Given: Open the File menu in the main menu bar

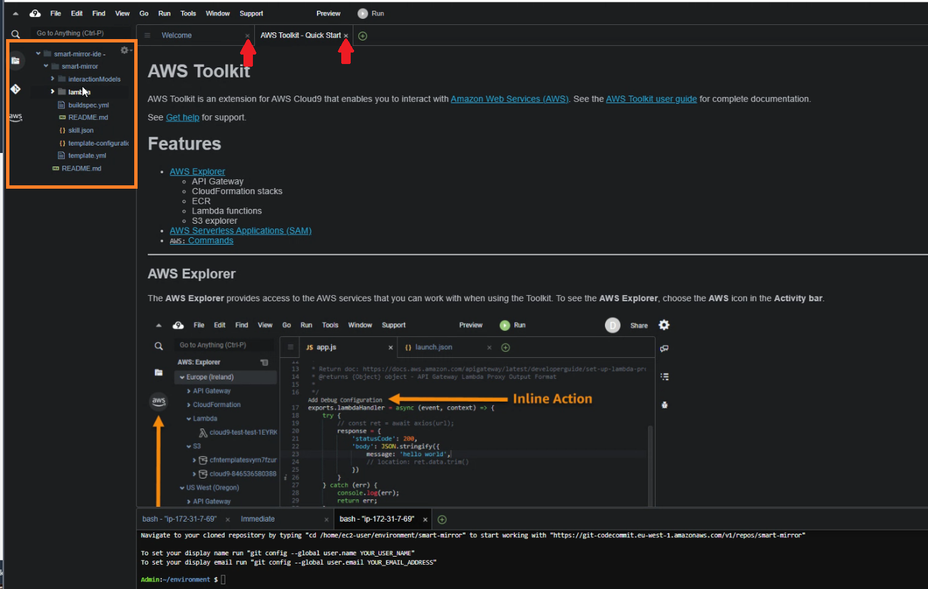Looking at the screenshot, I should 56,13.
